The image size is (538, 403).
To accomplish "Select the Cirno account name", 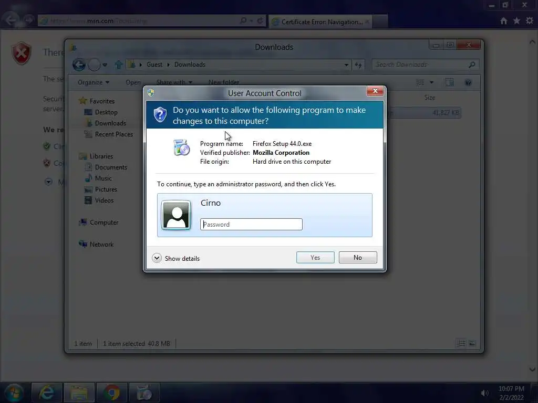I will [x=210, y=203].
